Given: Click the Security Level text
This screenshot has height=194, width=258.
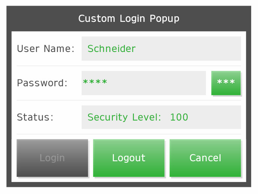Looking at the screenshot, I should click(126, 117).
